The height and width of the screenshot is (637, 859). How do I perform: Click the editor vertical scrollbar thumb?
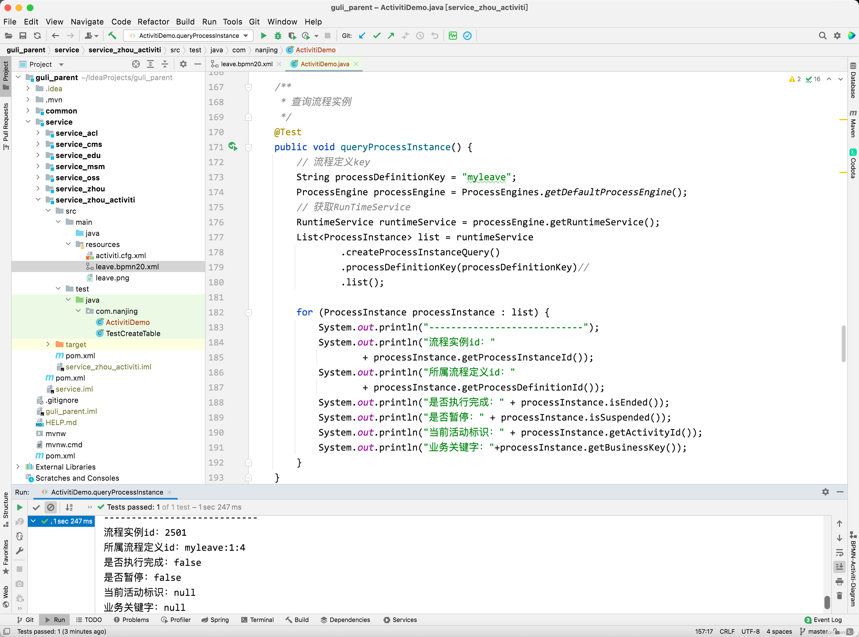pyautogui.click(x=843, y=344)
